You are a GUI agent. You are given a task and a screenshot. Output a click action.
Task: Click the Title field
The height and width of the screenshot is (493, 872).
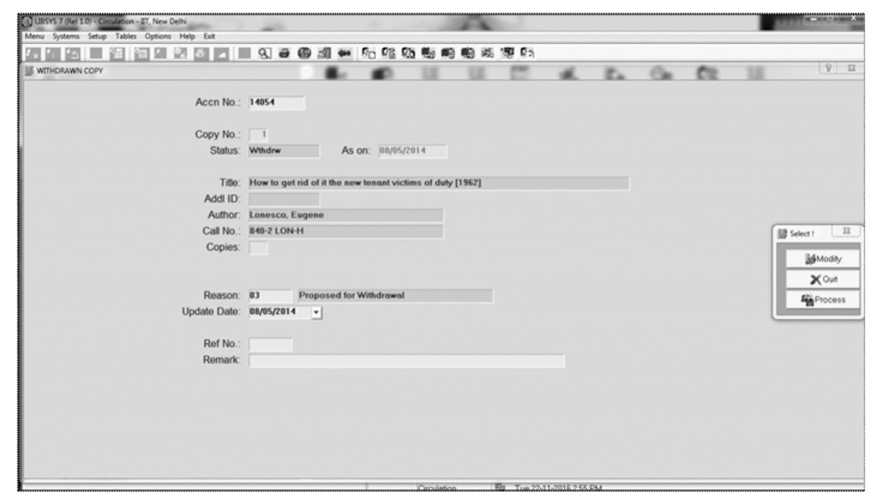click(x=439, y=183)
